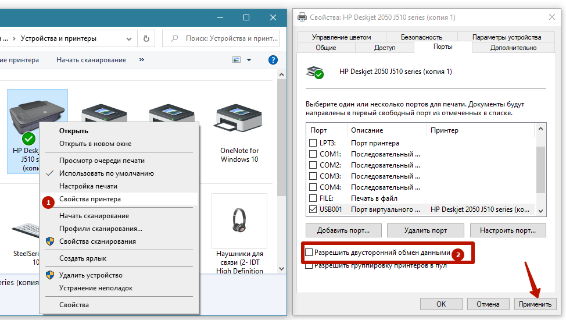Image resolution: width=566 pixels, height=320 pixels.
Task: Switch to Доступ tab
Action: [x=385, y=48]
